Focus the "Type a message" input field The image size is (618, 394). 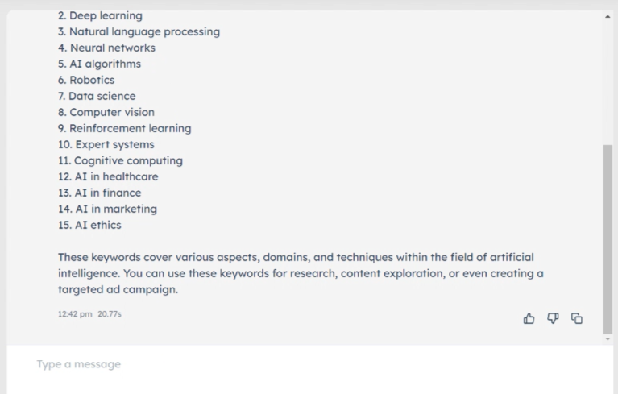[306, 364]
